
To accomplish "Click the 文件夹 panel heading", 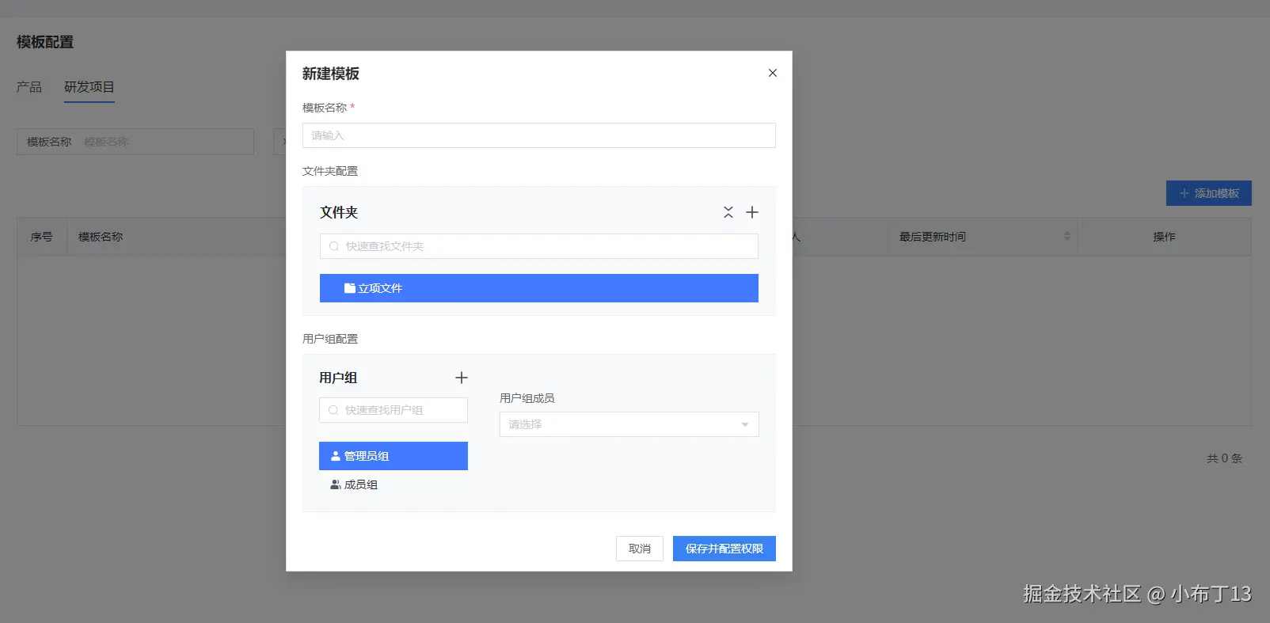I will point(339,212).
